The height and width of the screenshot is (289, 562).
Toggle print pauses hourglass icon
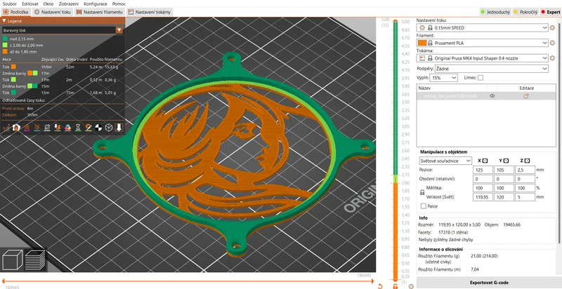[x=78, y=128]
